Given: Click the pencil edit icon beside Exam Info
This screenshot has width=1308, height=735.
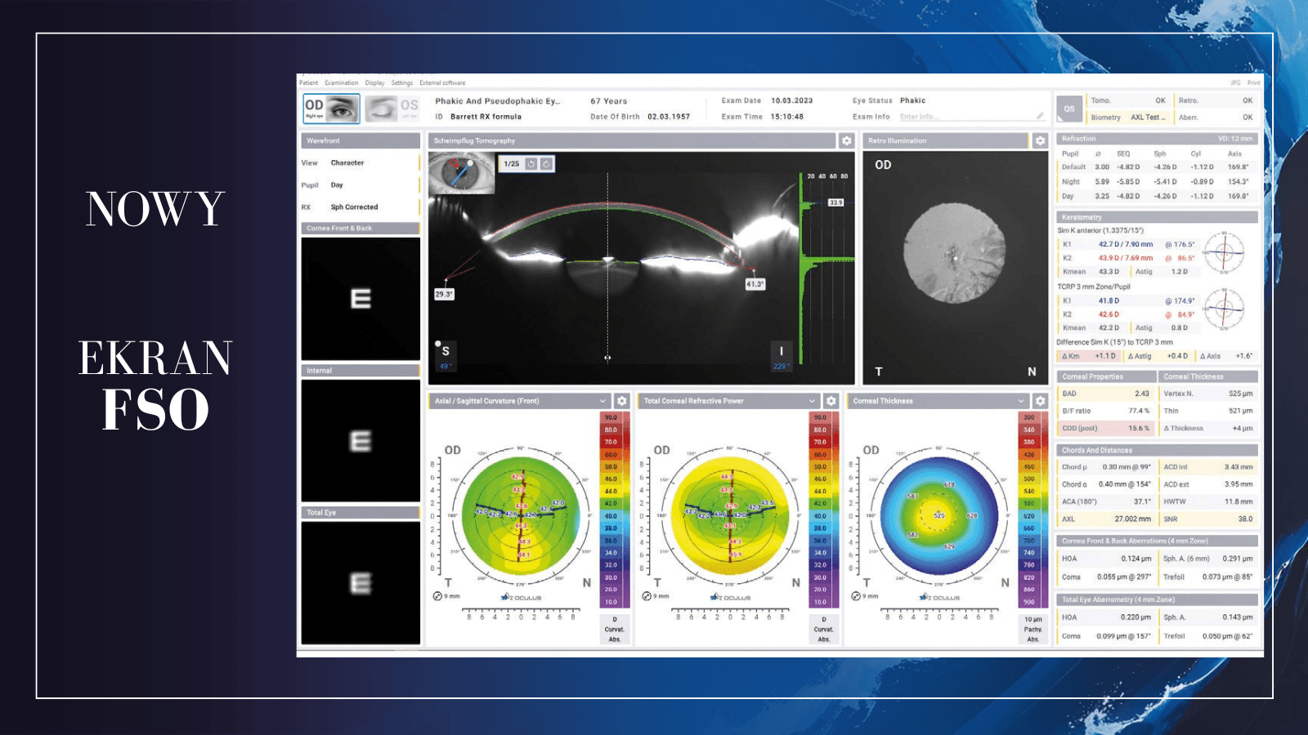Looking at the screenshot, I should tap(1040, 116).
